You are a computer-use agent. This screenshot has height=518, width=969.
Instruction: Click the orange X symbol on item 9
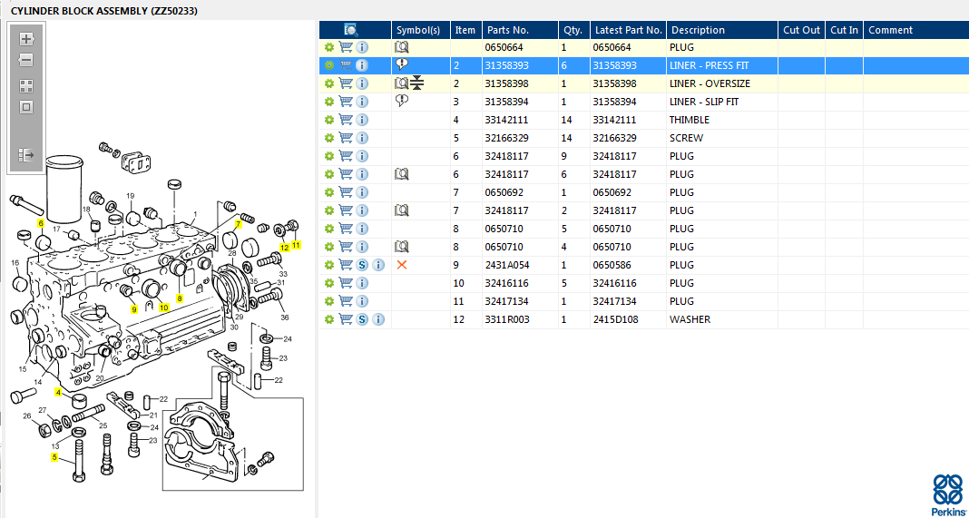click(402, 265)
